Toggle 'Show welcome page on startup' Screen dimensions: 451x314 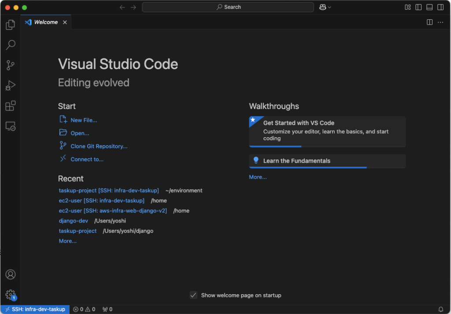tap(193, 295)
